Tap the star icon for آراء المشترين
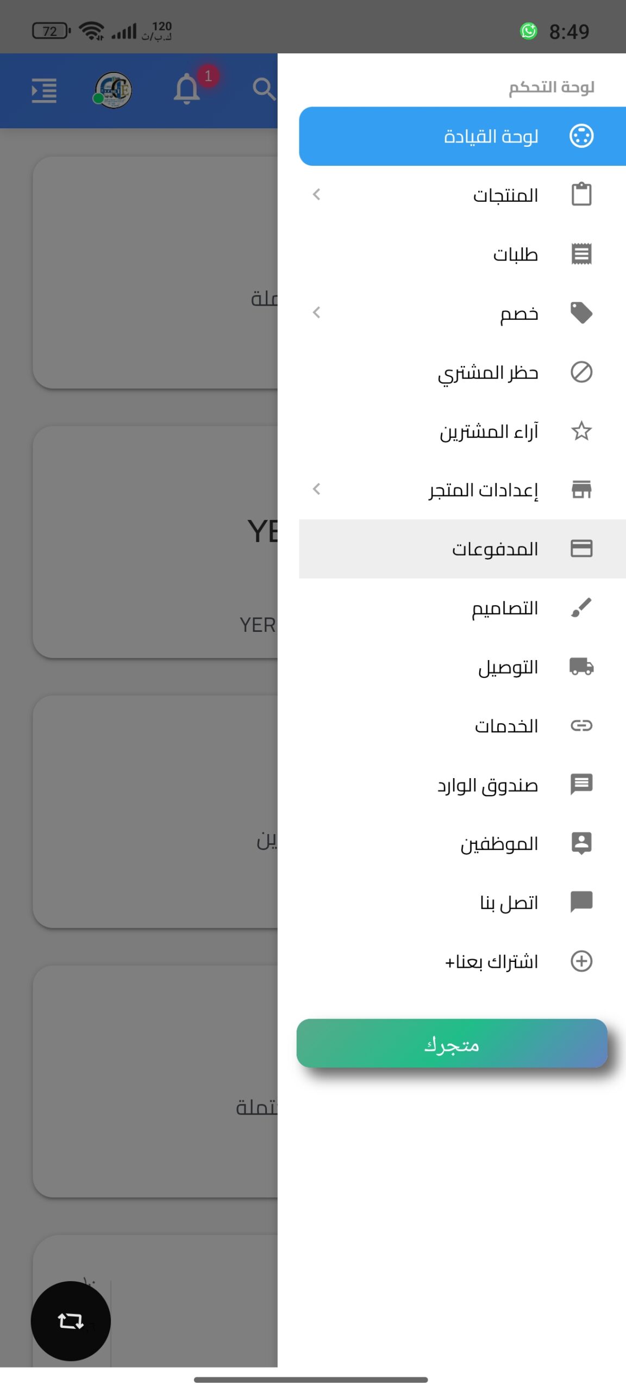 click(x=581, y=431)
